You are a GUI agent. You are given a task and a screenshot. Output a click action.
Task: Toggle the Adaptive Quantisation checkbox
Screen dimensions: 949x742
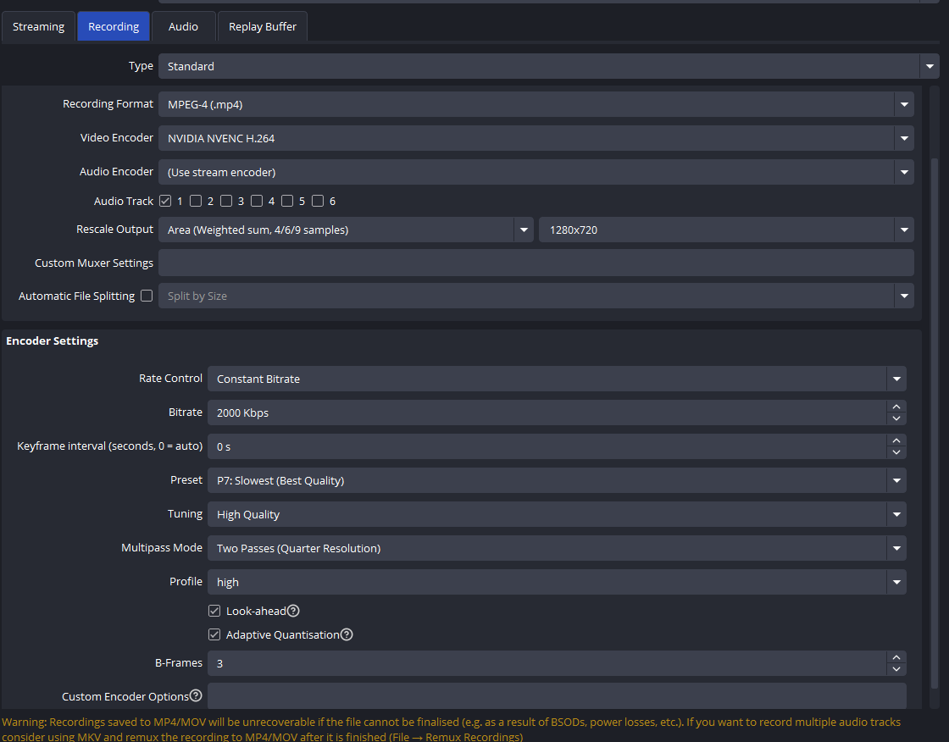pos(214,634)
